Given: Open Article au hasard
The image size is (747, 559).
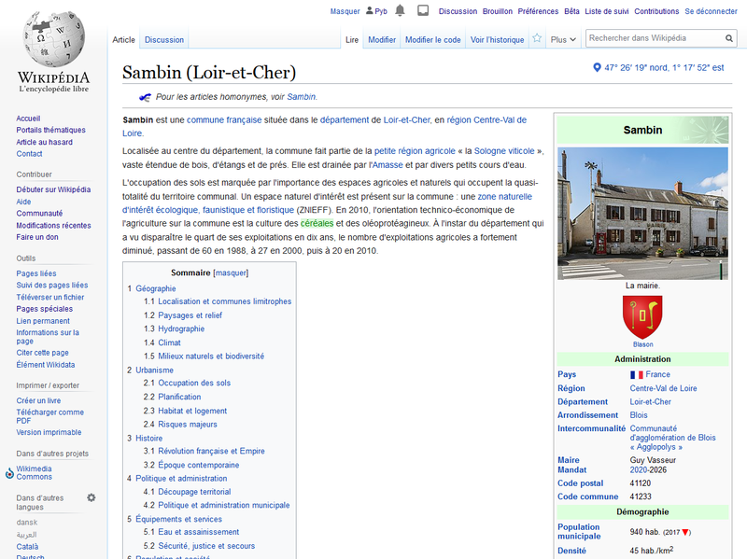Looking at the screenshot, I should tap(44, 143).
